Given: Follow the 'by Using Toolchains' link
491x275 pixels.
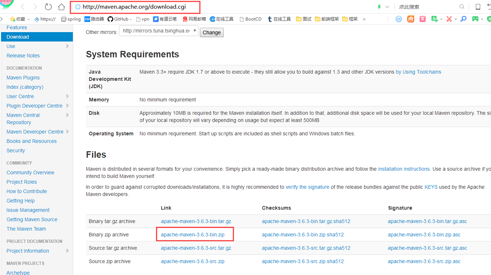Looking at the screenshot, I should (x=418, y=72).
